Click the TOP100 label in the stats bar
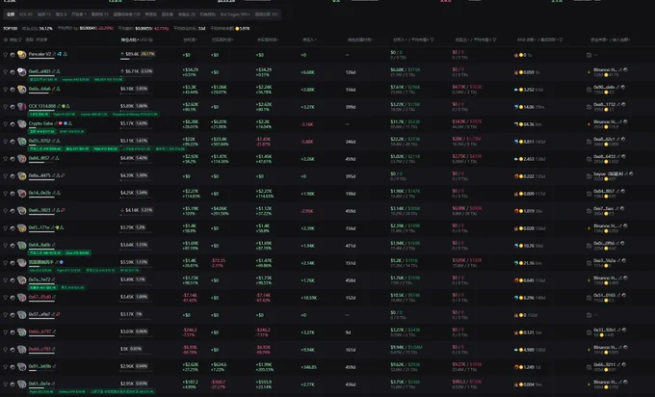 point(10,28)
